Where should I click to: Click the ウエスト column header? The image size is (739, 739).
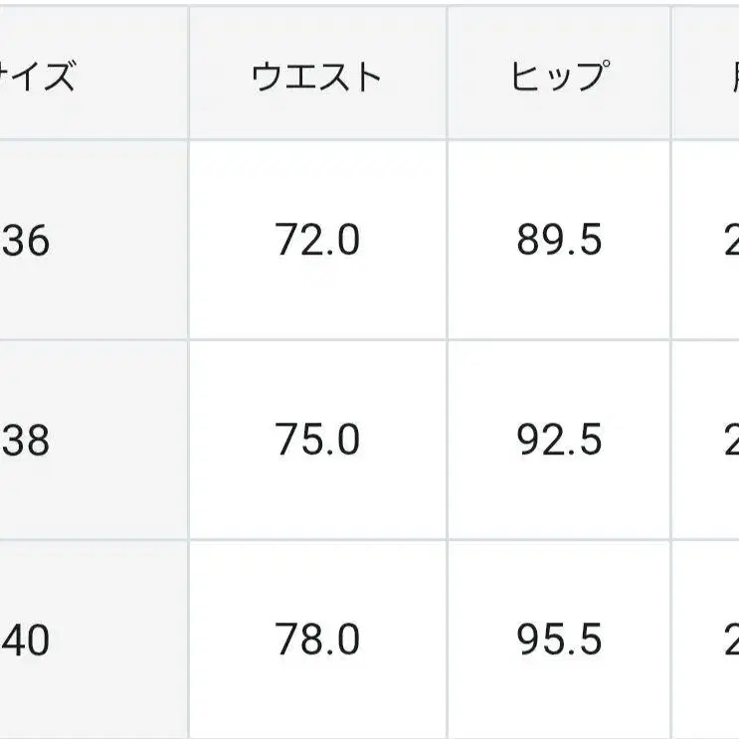point(317,77)
